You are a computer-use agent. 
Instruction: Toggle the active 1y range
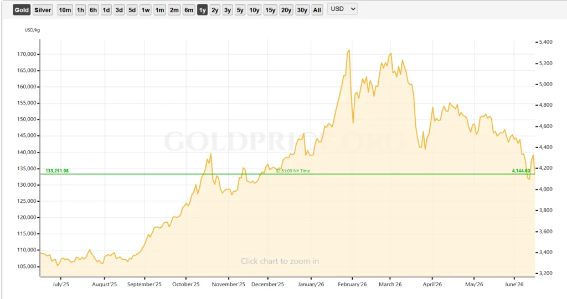tap(202, 10)
